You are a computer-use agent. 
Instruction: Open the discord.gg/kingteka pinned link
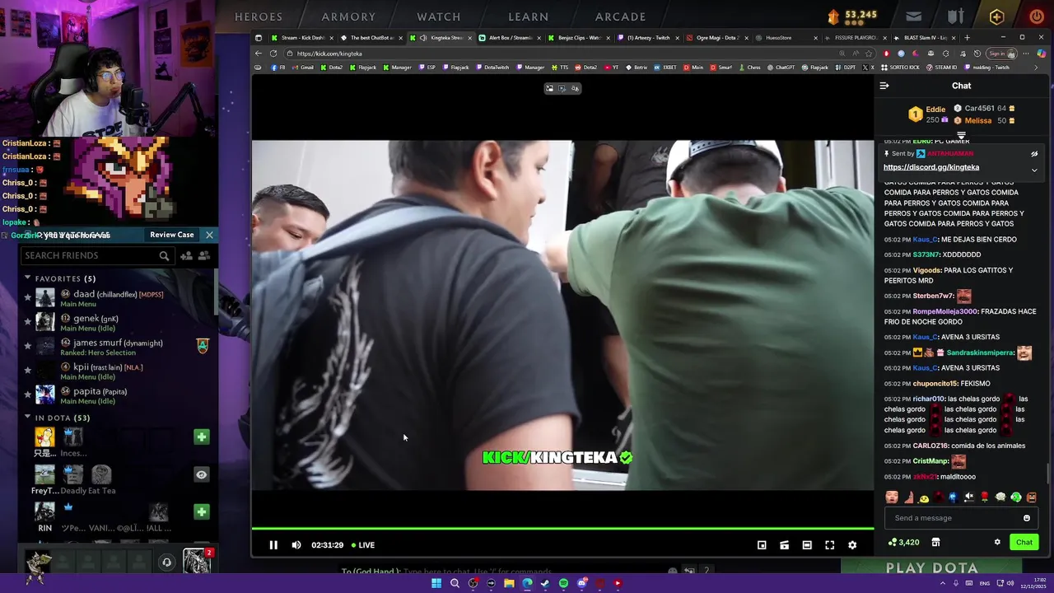[x=931, y=167]
